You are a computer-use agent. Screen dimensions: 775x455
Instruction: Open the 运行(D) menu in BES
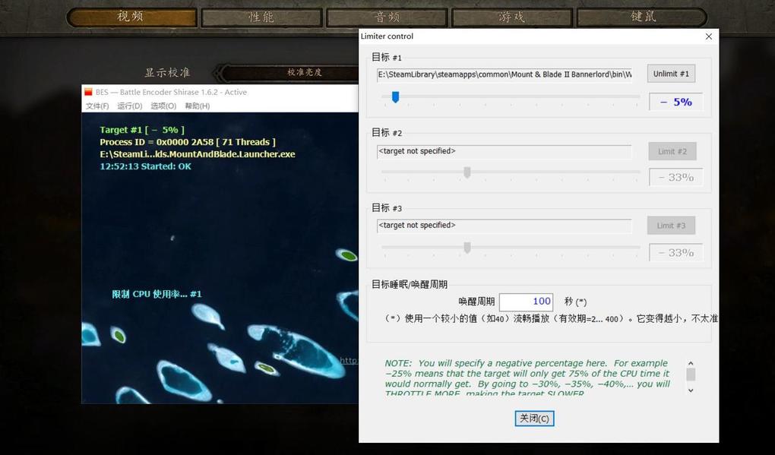tap(129, 106)
